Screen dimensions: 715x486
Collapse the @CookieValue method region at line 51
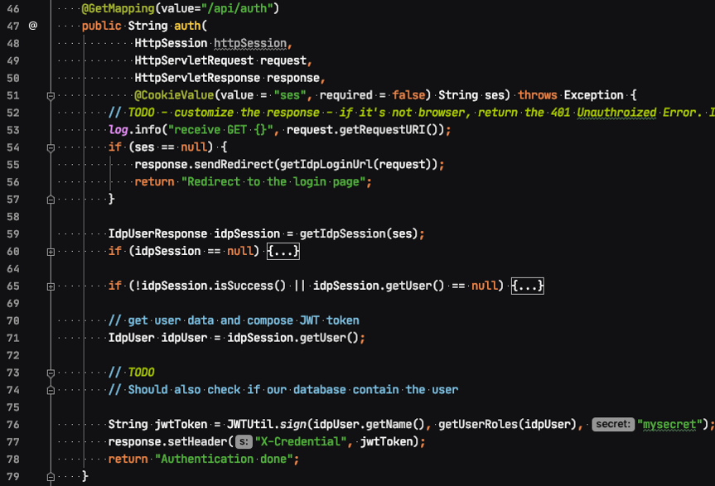click(x=50, y=95)
